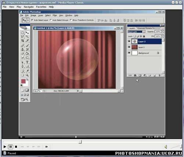Viewport: 184px width, 157px height.
Task: Create a new layer via panel icon
Action: point(155,75)
